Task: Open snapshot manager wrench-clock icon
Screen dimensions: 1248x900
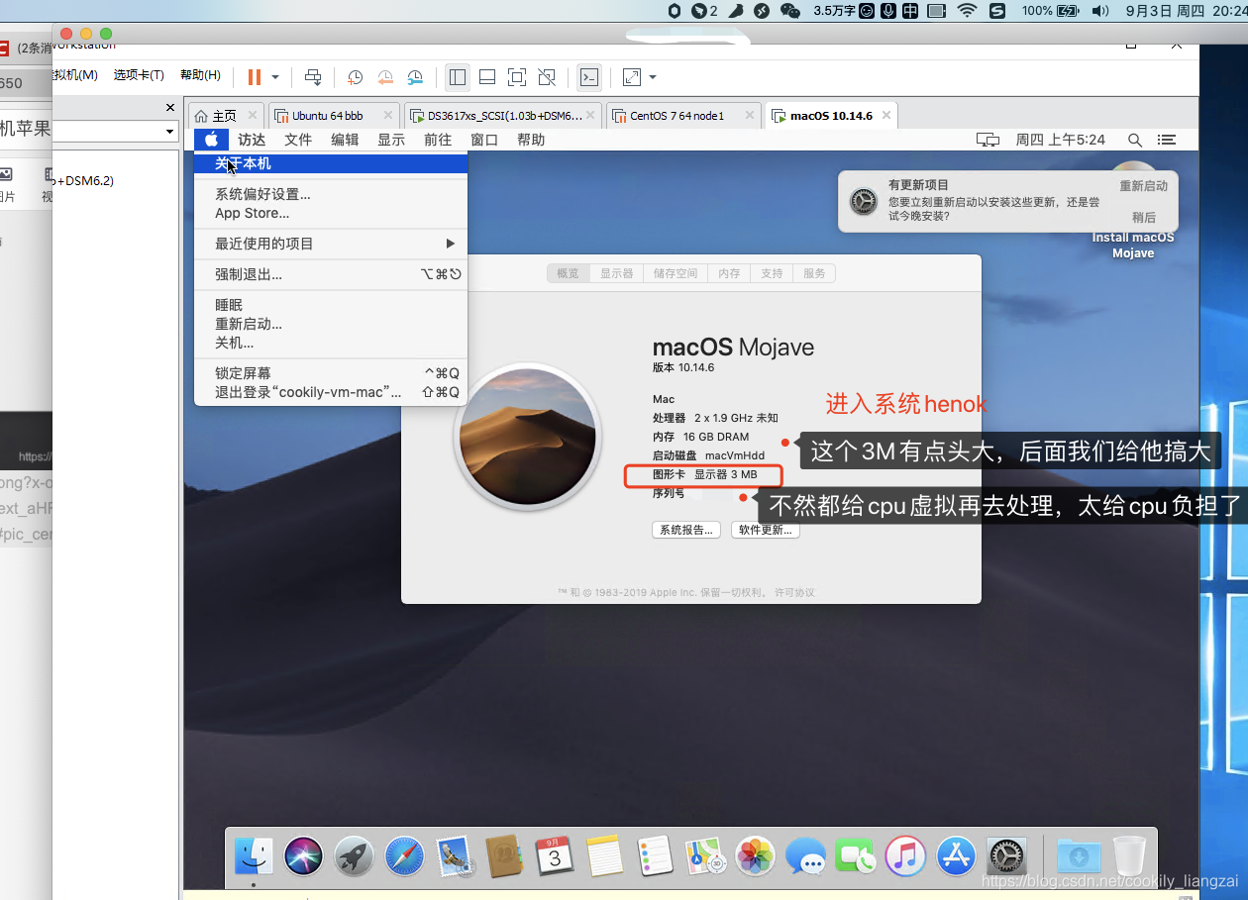Action: coord(416,76)
